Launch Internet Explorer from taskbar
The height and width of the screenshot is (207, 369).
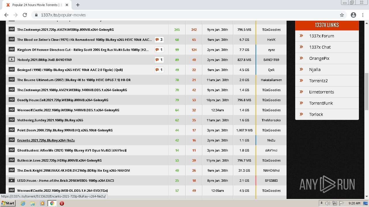coord(23,203)
